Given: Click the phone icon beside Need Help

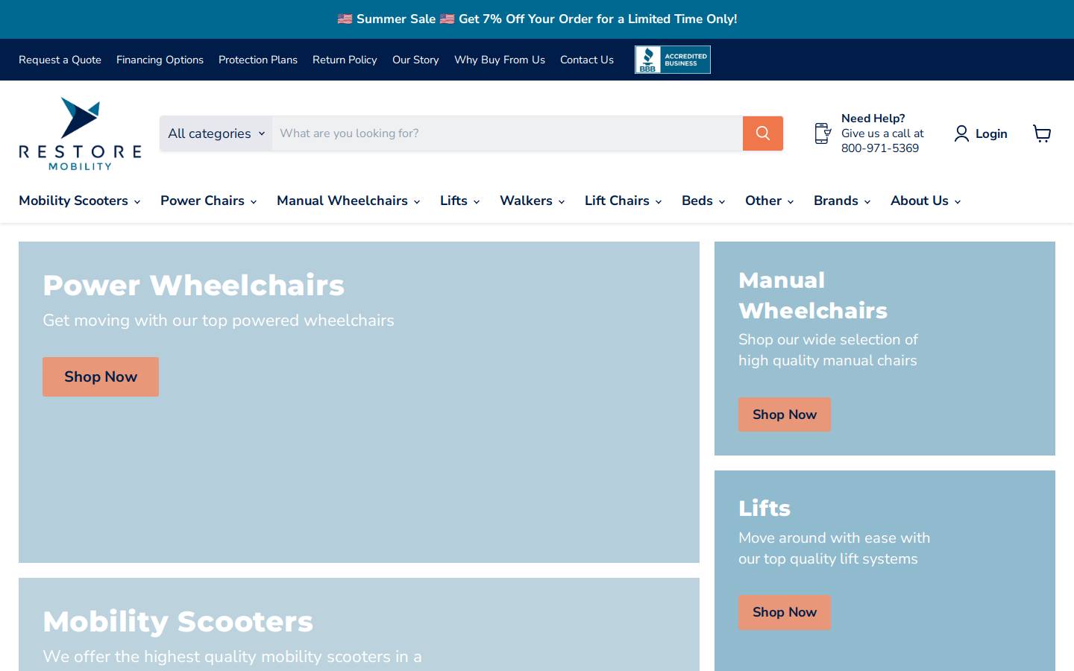Looking at the screenshot, I should point(822,133).
